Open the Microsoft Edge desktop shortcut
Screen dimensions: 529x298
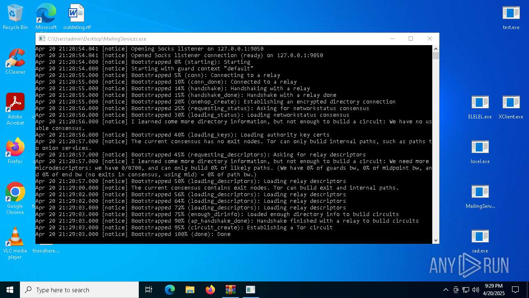[46, 17]
